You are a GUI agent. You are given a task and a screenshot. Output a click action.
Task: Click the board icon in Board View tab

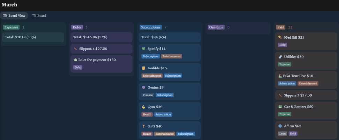tap(5, 16)
